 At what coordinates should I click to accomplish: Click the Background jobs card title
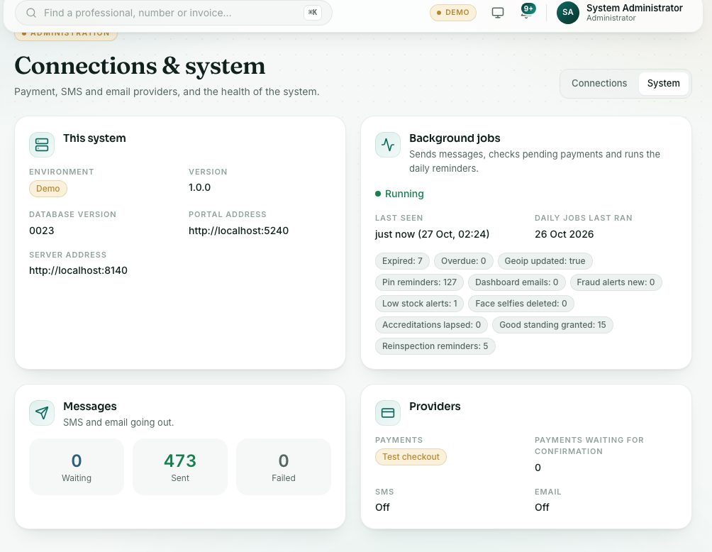[455, 138]
